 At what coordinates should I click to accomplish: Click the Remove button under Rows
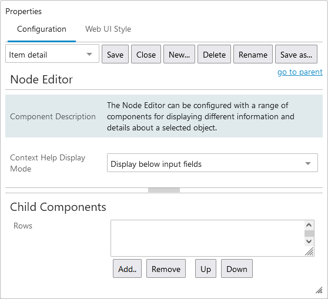tap(166, 268)
